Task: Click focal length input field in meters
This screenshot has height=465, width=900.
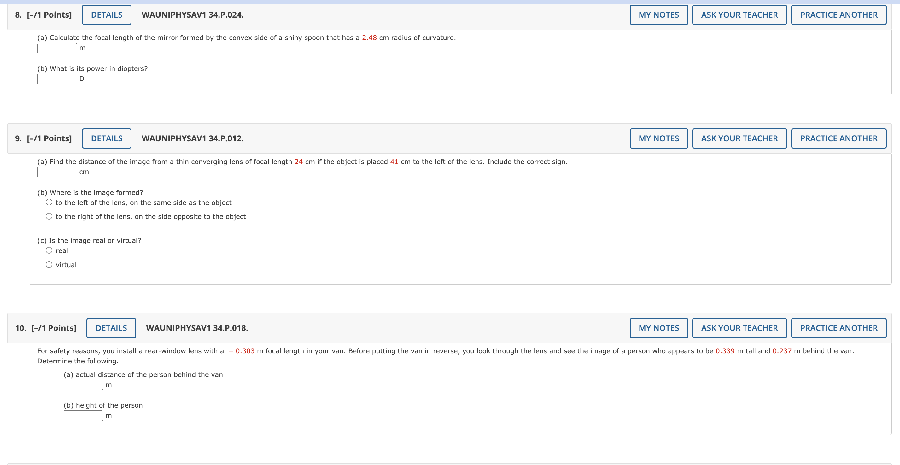Action: [x=57, y=48]
